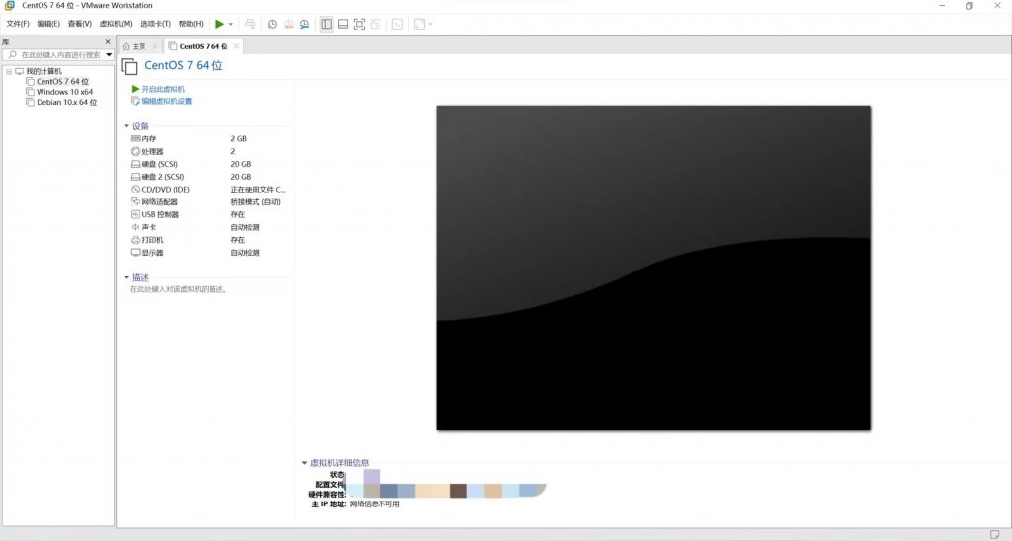Image resolution: width=1012 pixels, height=541 pixels.
Task: Click the 内存 device row
Action: 208,138
